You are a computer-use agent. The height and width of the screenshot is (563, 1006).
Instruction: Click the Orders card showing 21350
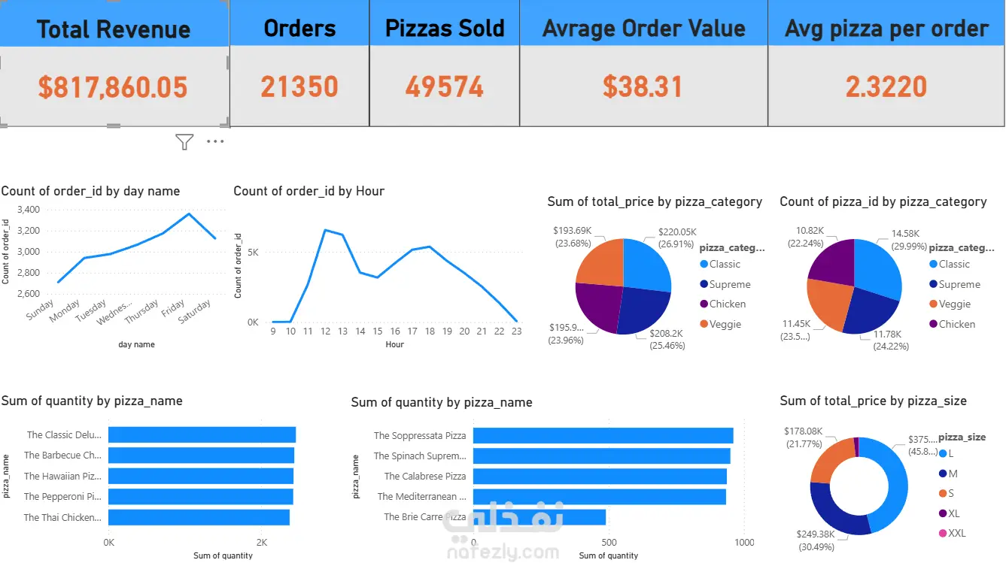pos(299,63)
